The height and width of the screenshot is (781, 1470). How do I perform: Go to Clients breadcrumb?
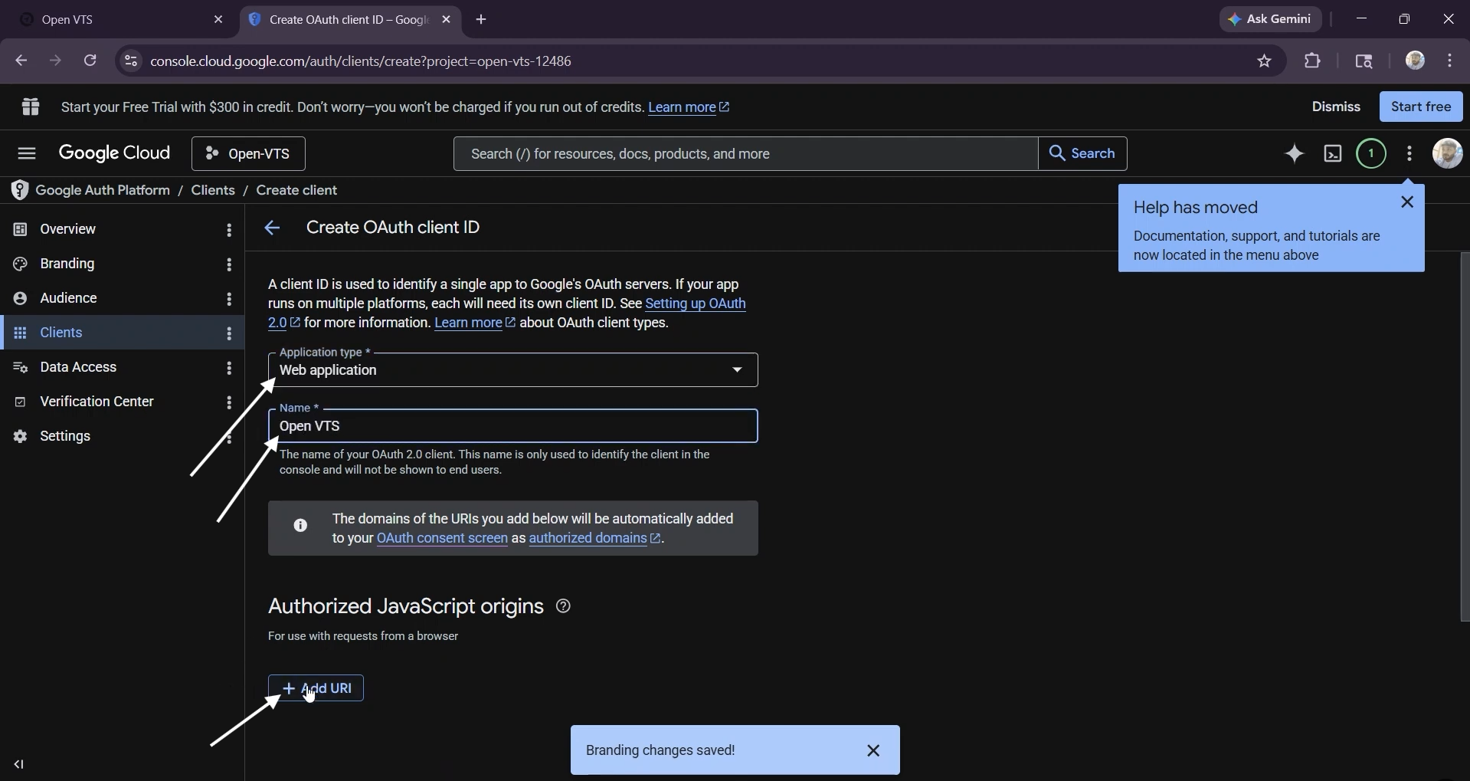213,190
